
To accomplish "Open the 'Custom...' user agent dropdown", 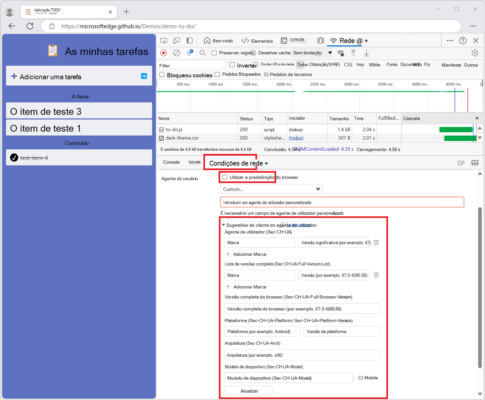I will pos(271,189).
